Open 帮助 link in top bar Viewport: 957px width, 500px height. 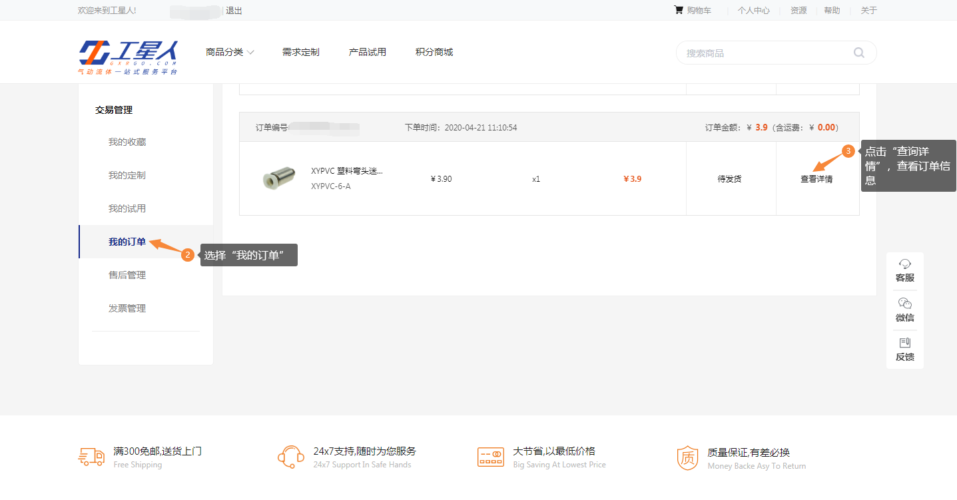pos(832,10)
